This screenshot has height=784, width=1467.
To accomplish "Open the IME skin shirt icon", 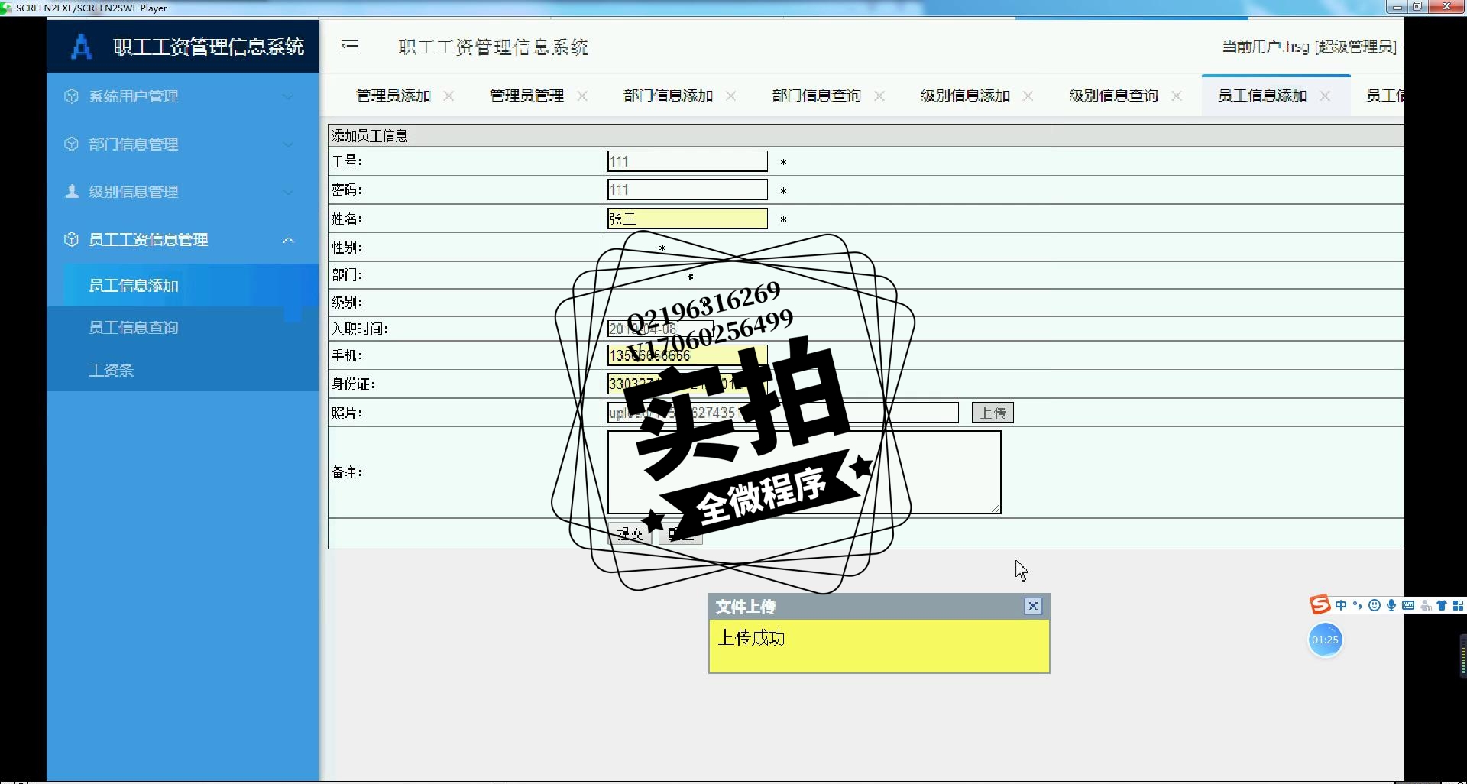I will (1442, 605).
